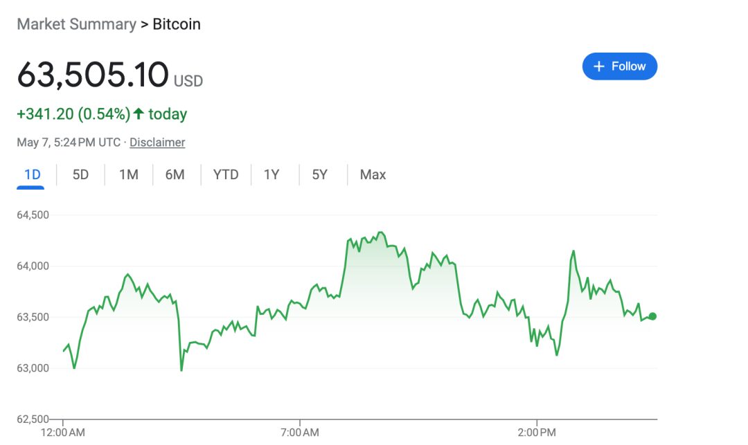Open the Disclaimer link
Image resolution: width=748 pixels, height=445 pixels.
(157, 143)
